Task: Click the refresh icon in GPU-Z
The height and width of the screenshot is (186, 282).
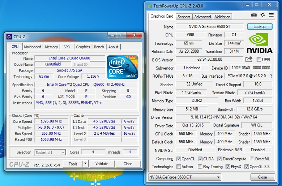Action: coord(263,15)
